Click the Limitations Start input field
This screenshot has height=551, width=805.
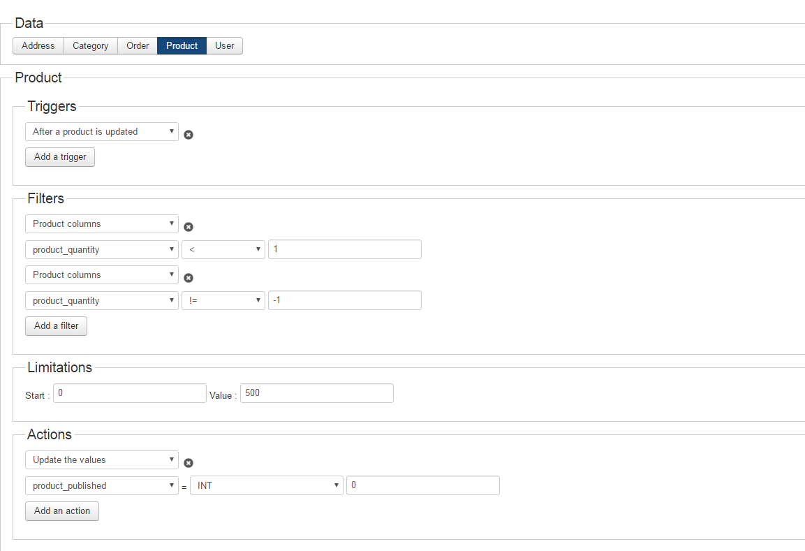(x=130, y=393)
